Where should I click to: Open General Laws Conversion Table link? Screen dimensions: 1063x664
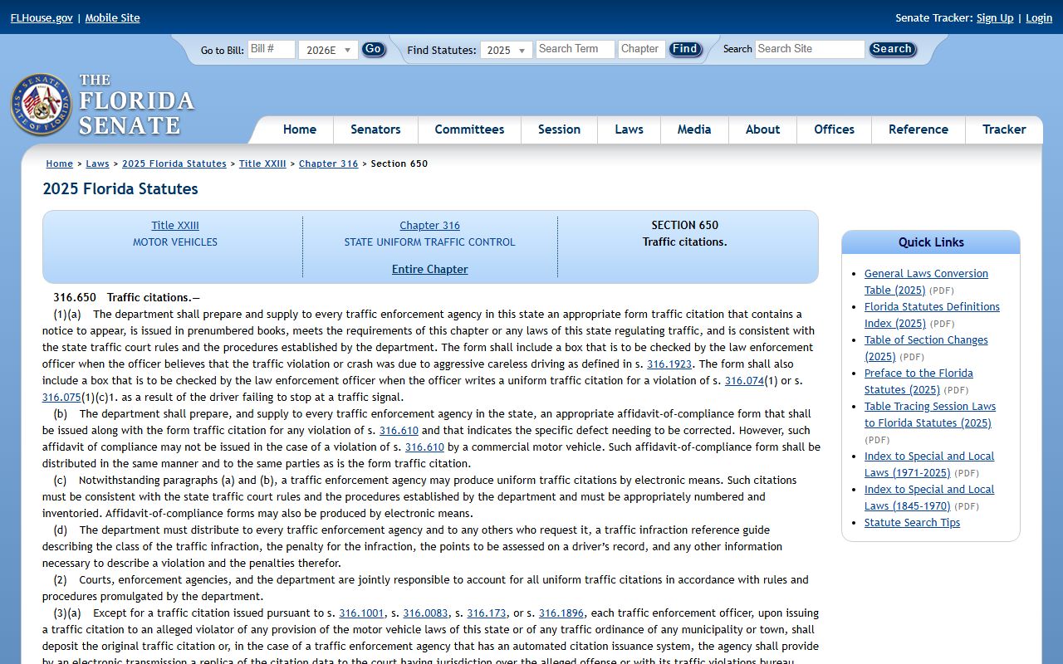(x=926, y=281)
